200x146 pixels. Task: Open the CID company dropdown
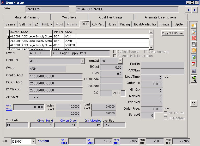33,142
